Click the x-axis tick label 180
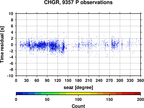 (x=78, y=80)
